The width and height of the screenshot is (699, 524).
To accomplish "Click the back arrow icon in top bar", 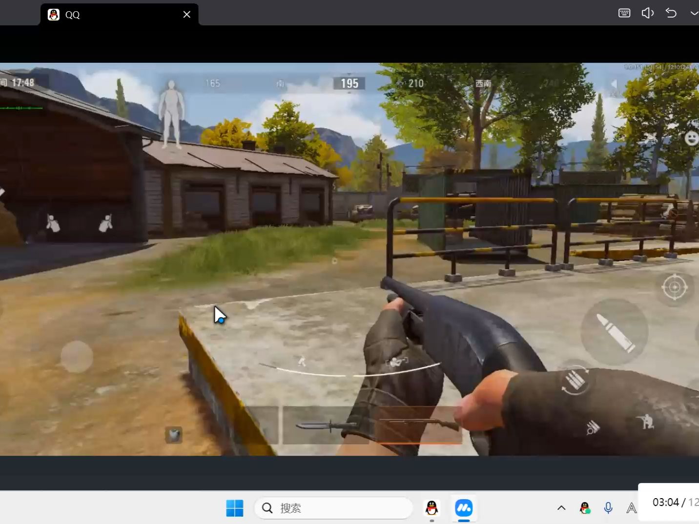I will point(671,13).
